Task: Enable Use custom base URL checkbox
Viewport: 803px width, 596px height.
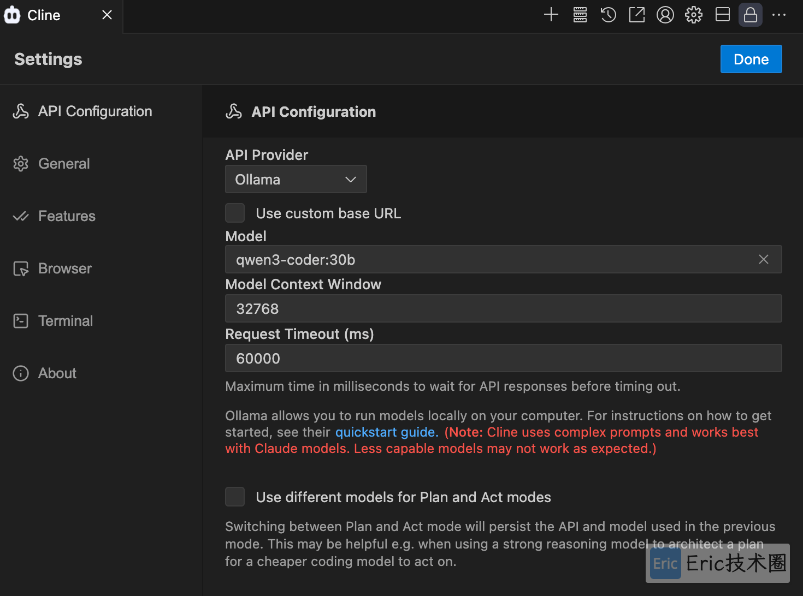Action: pos(235,213)
